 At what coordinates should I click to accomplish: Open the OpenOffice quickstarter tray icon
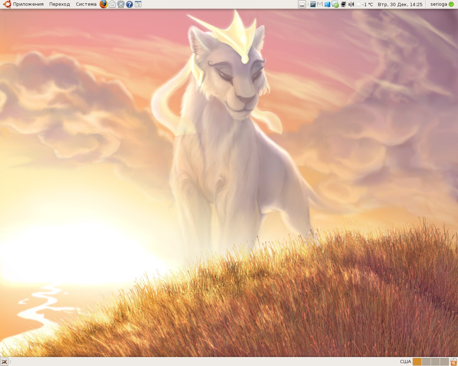click(313, 4)
